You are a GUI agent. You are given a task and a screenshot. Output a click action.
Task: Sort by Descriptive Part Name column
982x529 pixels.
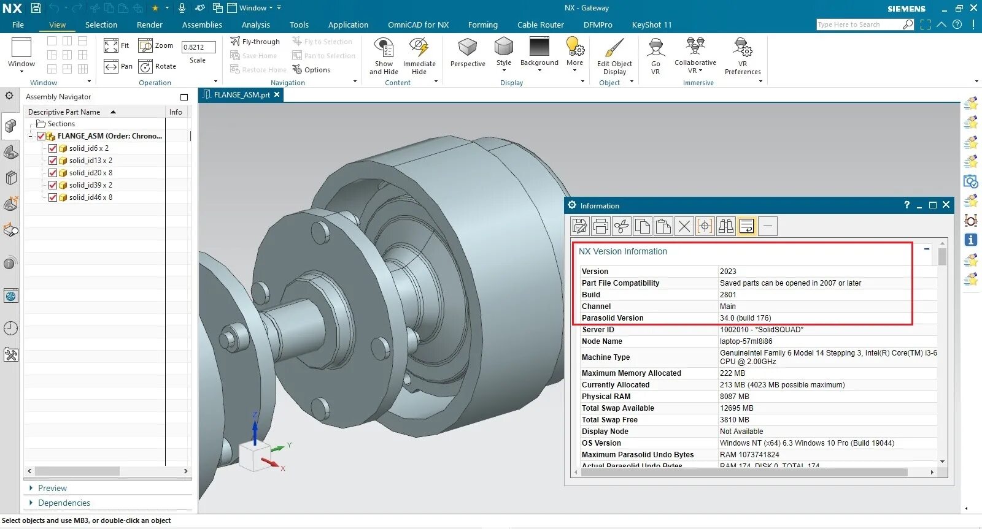tap(95, 112)
